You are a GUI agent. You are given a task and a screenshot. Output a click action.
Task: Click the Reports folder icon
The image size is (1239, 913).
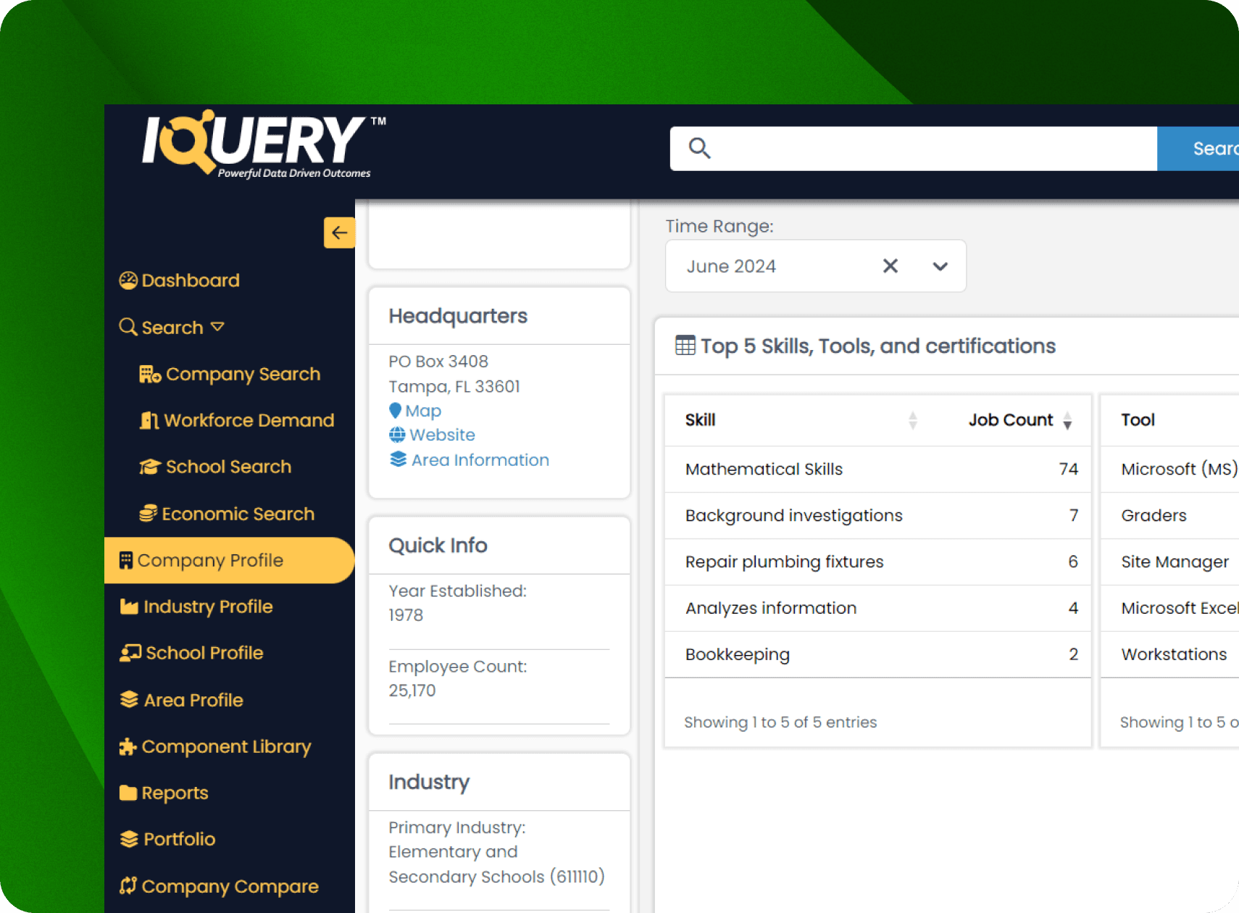click(128, 793)
